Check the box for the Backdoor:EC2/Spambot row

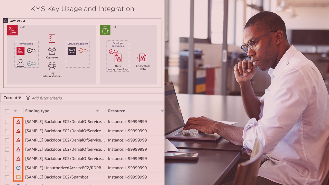7,177
